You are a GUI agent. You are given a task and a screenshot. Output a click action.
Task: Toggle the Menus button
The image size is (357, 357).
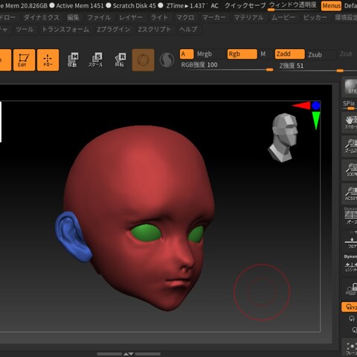coord(331,6)
